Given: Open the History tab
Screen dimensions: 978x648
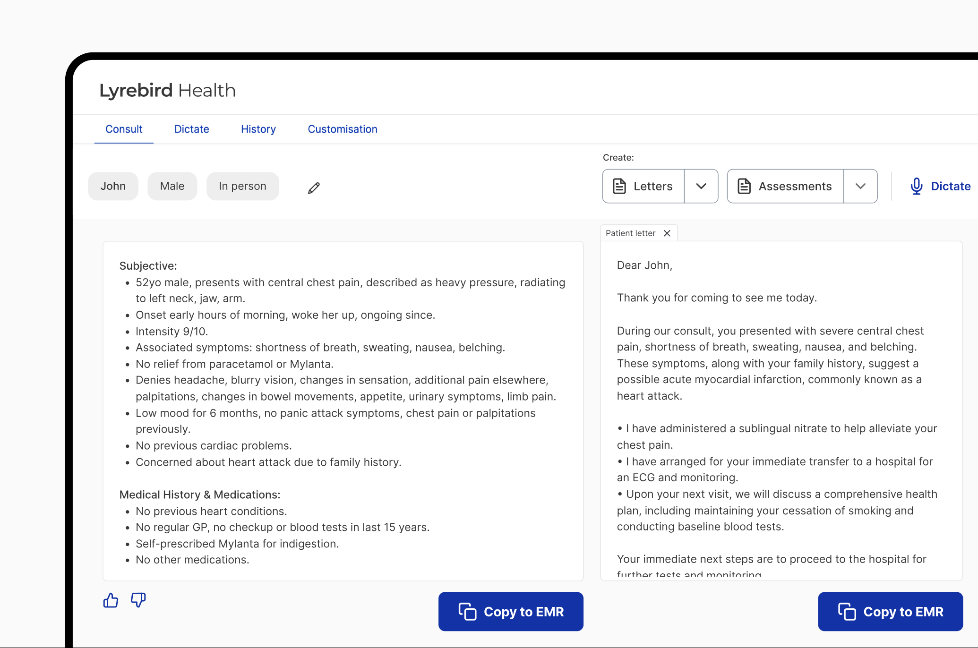Looking at the screenshot, I should tap(258, 129).
